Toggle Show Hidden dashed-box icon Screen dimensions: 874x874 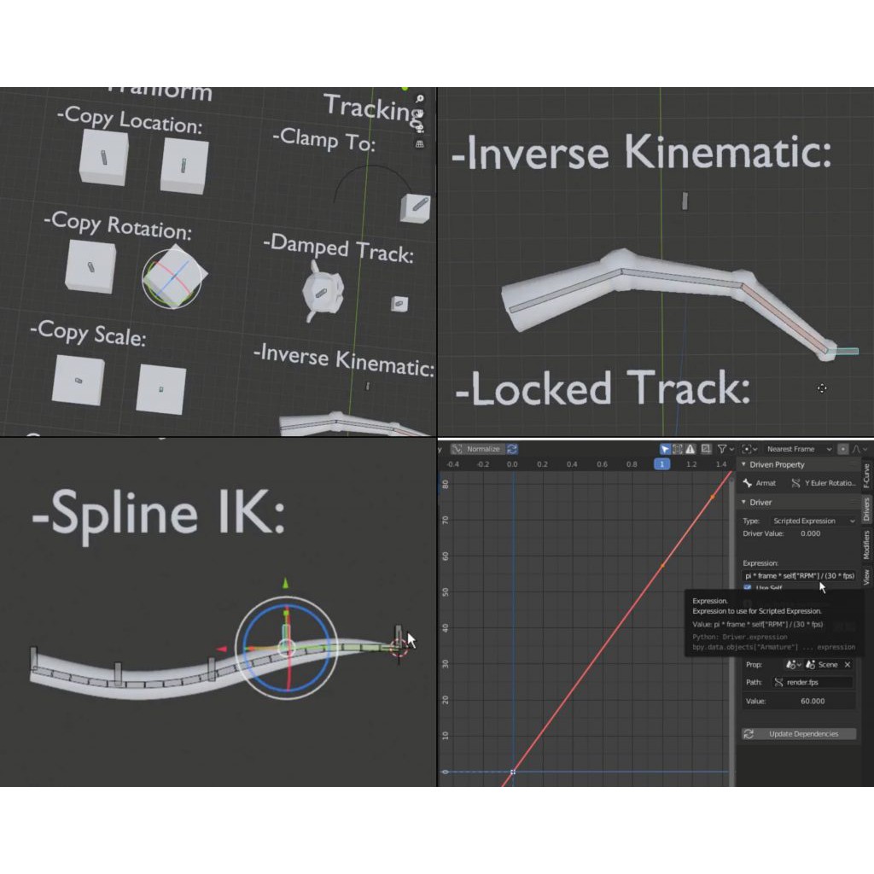[677, 449]
